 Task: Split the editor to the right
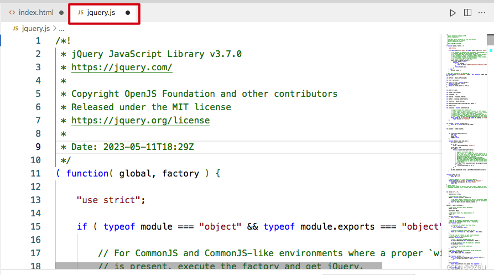[468, 13]
